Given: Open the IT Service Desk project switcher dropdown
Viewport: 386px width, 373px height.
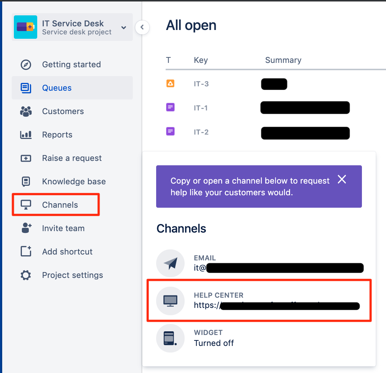Looking at the screenshot, I should click(124, 27).
